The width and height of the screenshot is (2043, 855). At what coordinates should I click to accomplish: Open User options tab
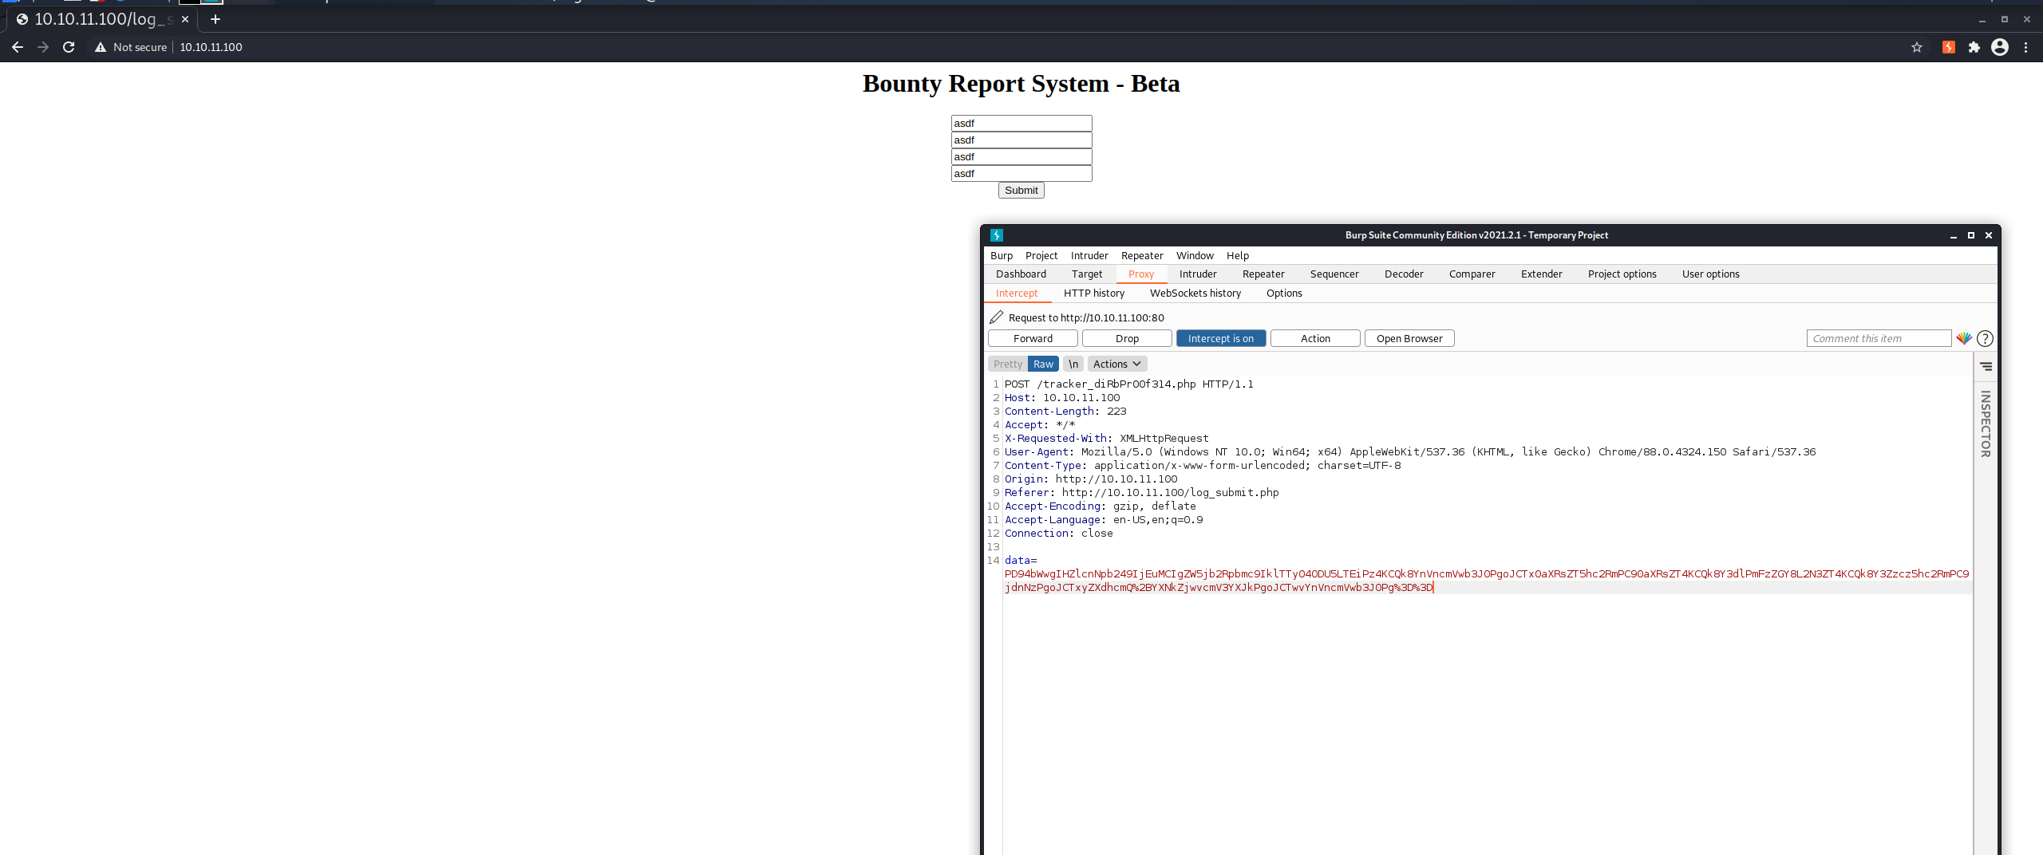click(1711, 274)
